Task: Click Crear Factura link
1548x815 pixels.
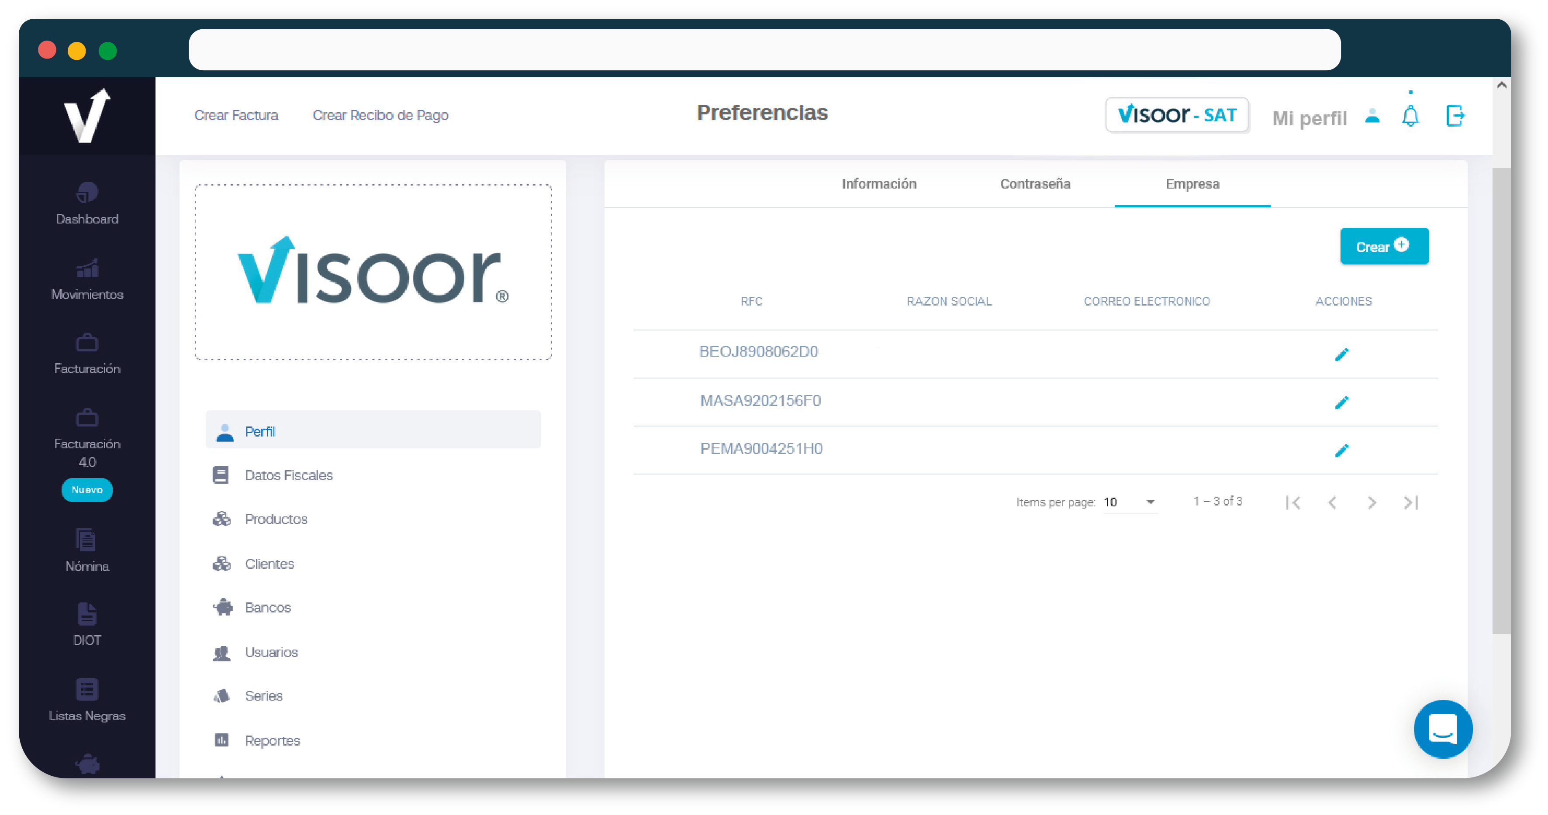Action: [x=235, y=115]
